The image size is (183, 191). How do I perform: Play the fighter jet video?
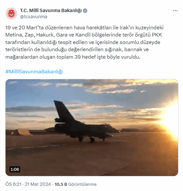92,127
